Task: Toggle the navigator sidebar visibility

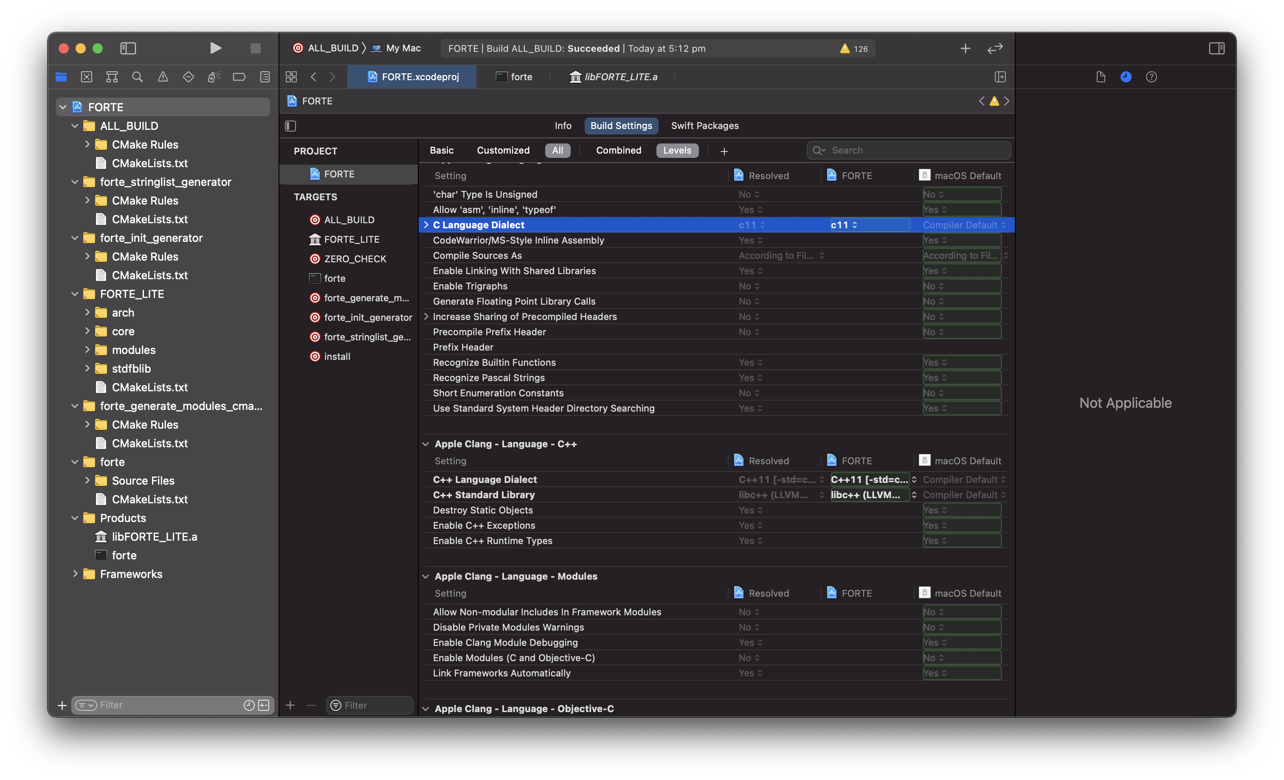Action: [128, 48]
